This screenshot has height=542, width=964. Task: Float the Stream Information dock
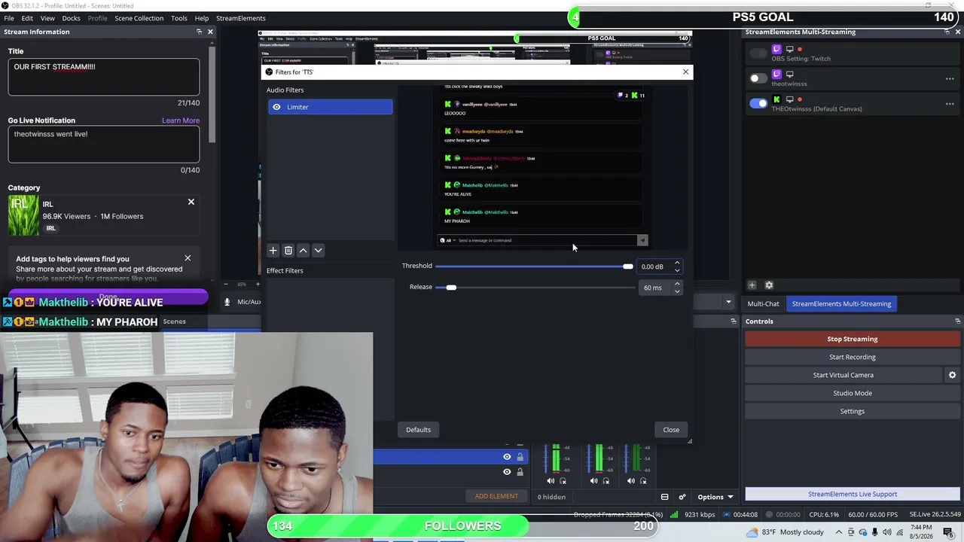(199, 32)
